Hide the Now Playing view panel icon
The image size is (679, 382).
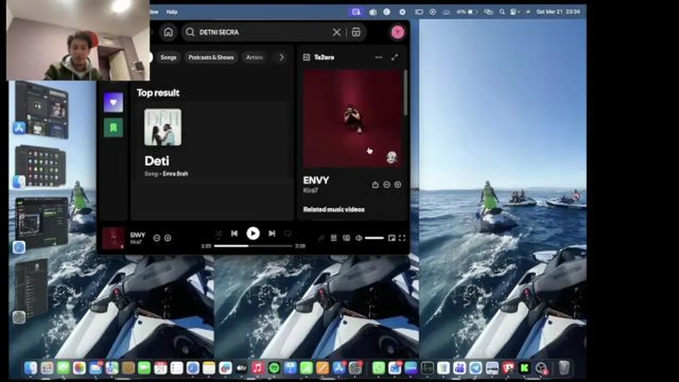point(307,57)
